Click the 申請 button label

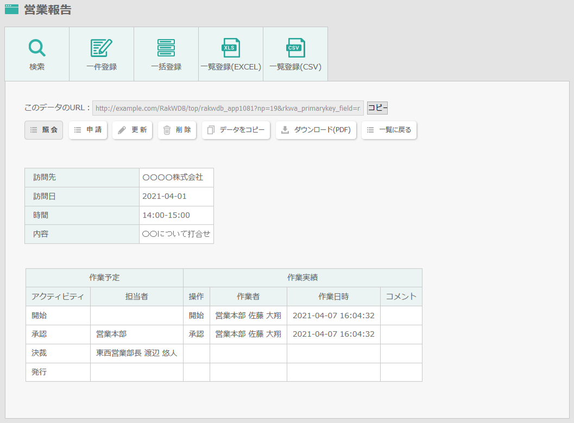pos(94,130)
